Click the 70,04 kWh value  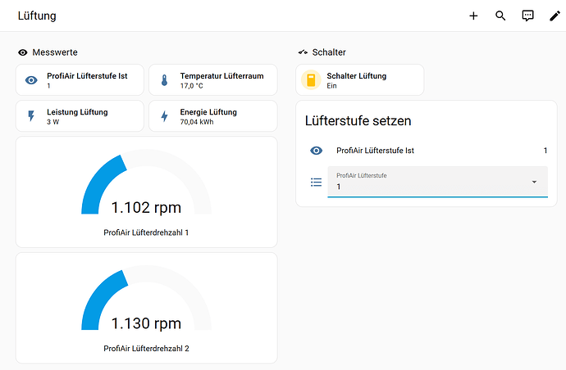coord(197,122)
